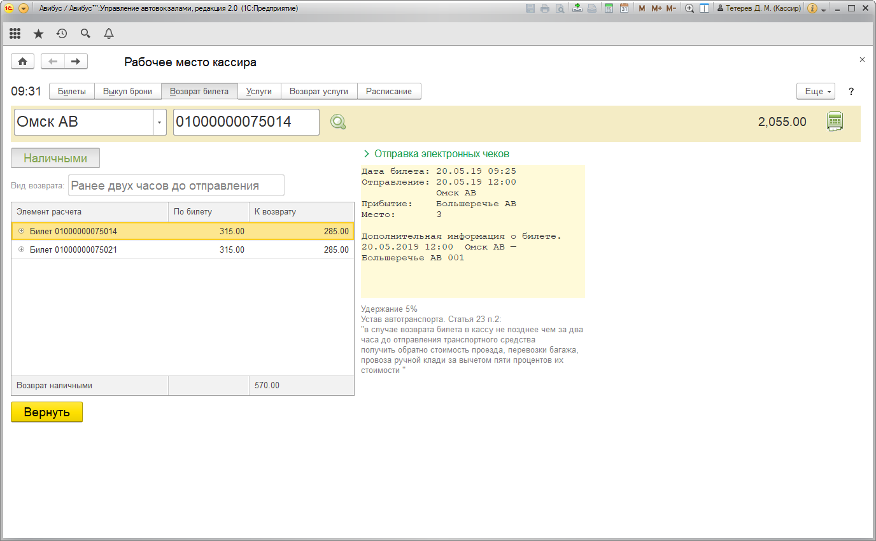
Task: Open the calculator in title bar
Action: [609, 8]
